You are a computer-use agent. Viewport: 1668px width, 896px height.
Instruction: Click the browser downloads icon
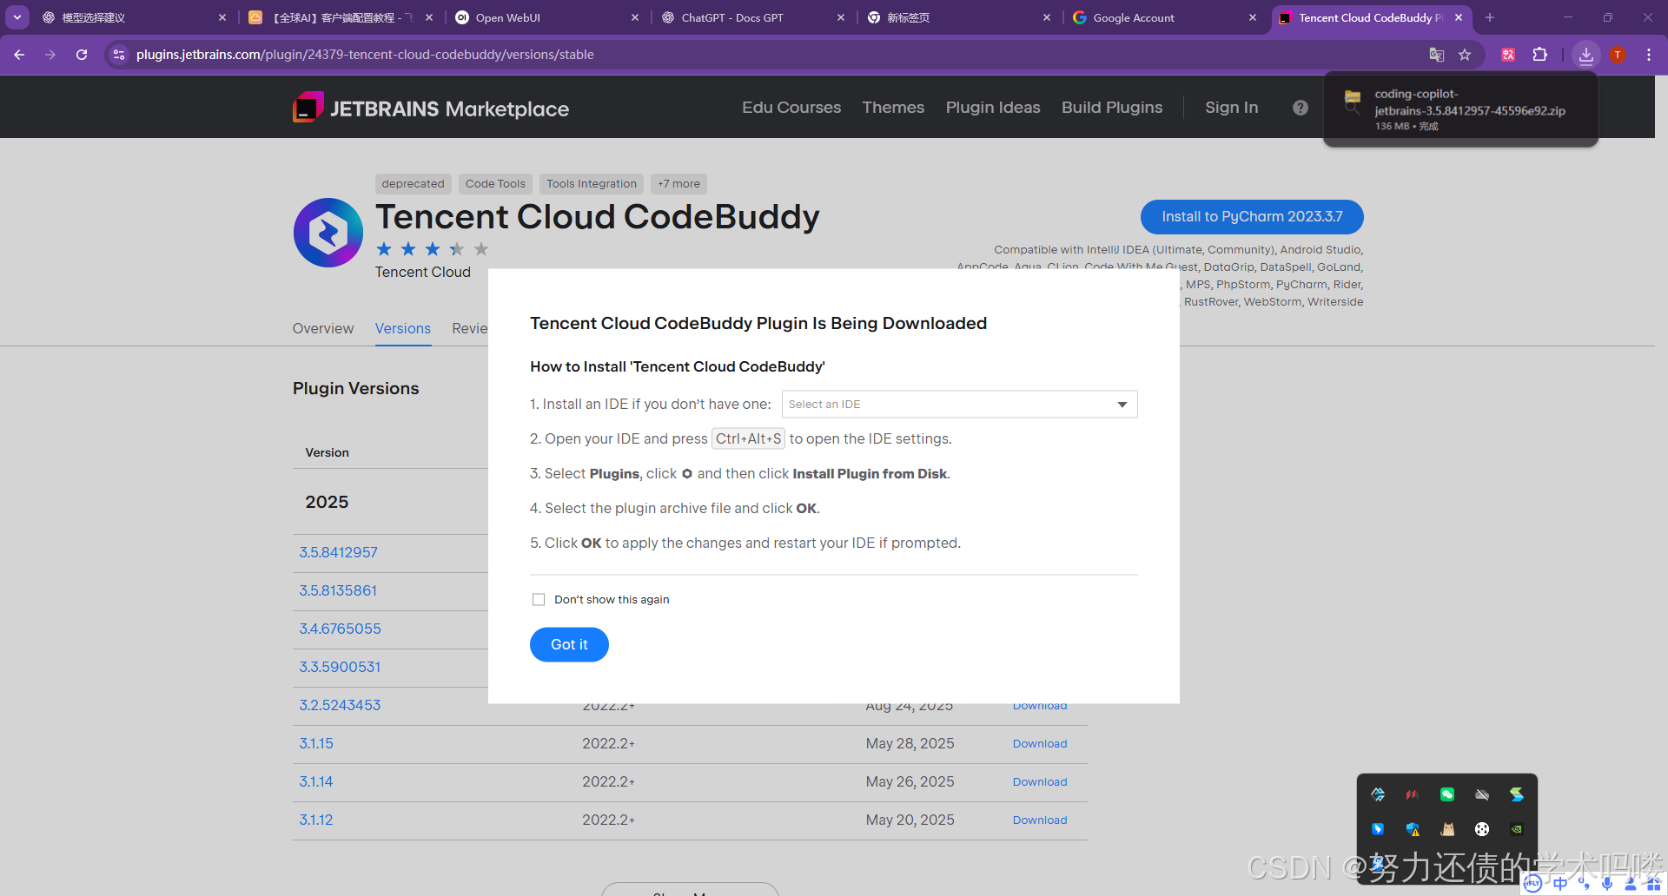pos(1586,55)
